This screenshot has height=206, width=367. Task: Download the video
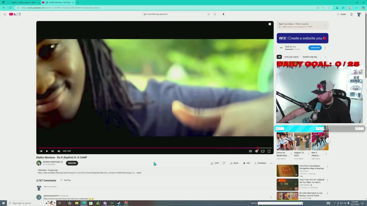260,163
